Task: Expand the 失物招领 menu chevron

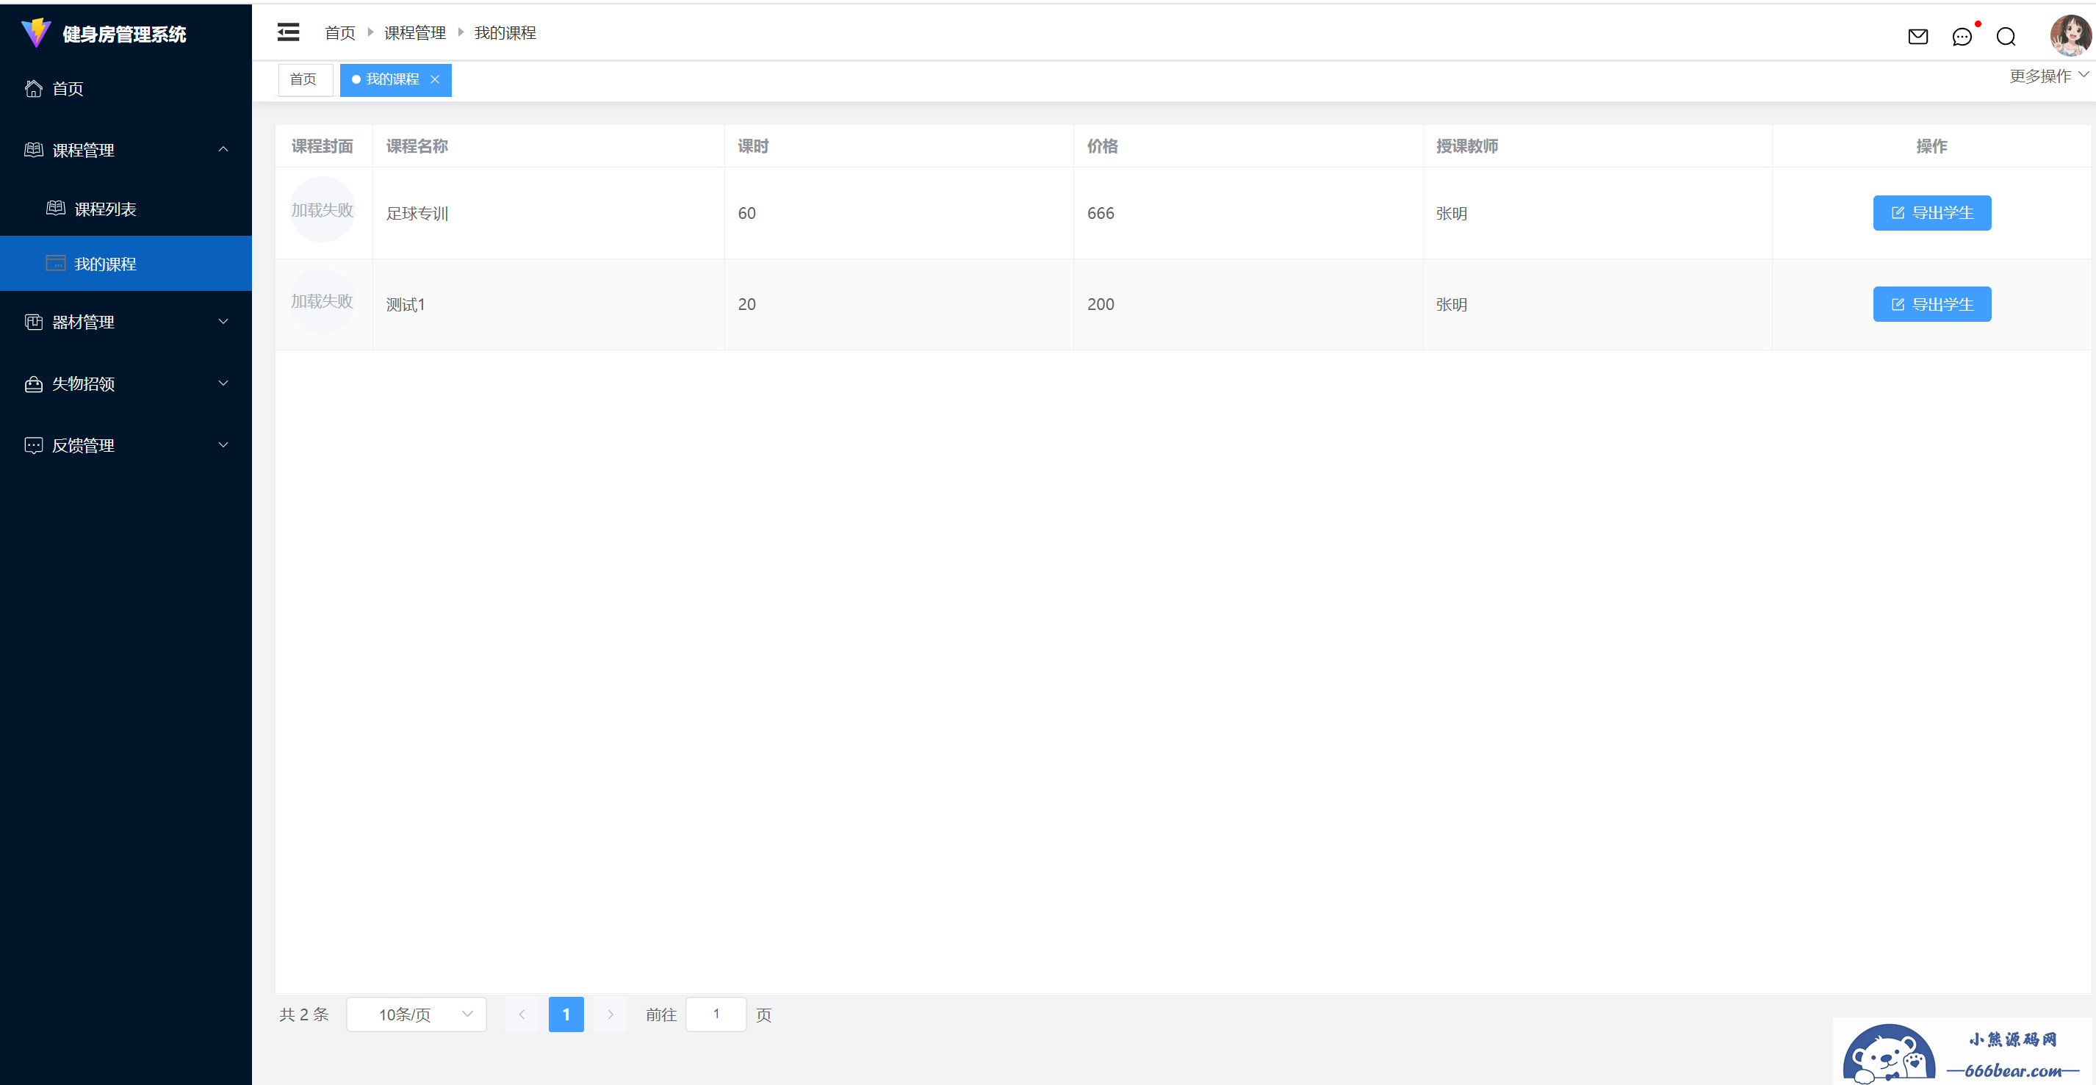Action: click(223, 384)
